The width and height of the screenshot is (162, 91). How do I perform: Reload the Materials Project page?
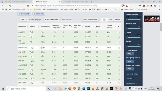click(x=10, y=6)
